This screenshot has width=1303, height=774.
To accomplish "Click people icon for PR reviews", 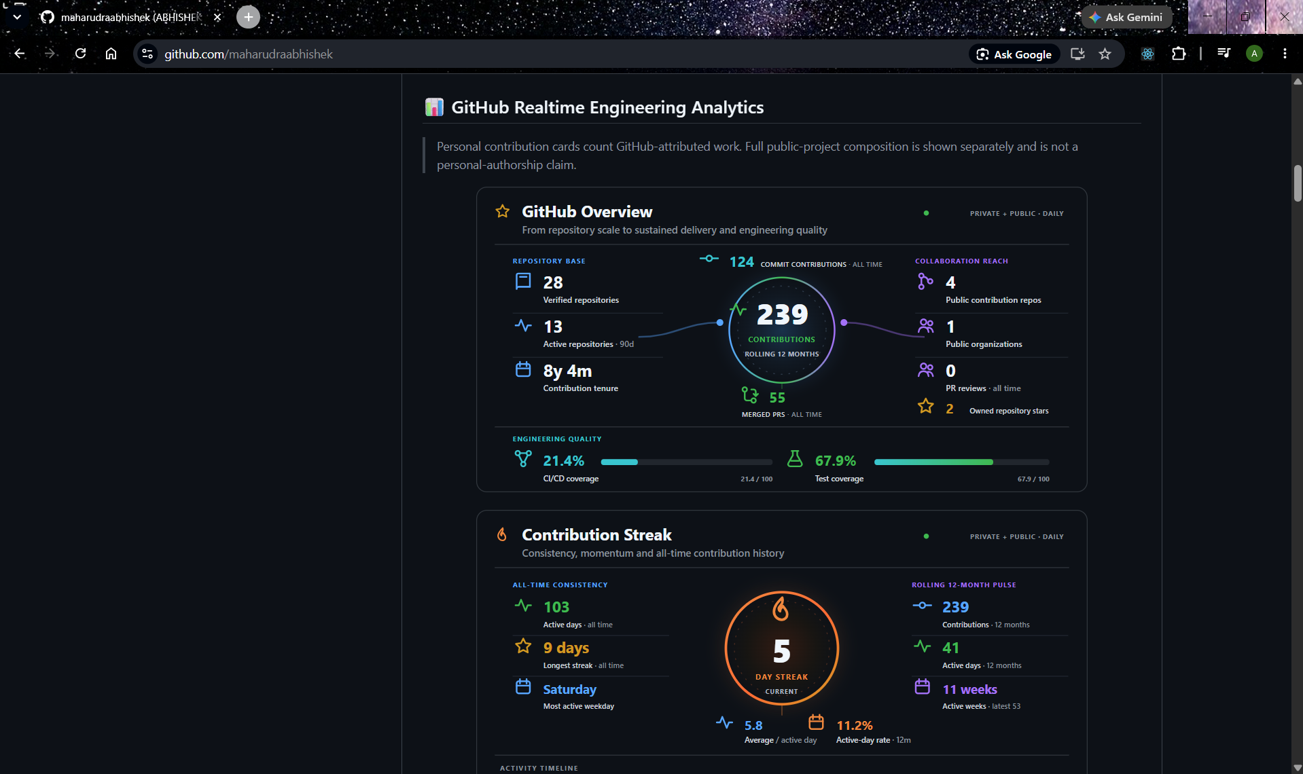I will tap(925, 370).
